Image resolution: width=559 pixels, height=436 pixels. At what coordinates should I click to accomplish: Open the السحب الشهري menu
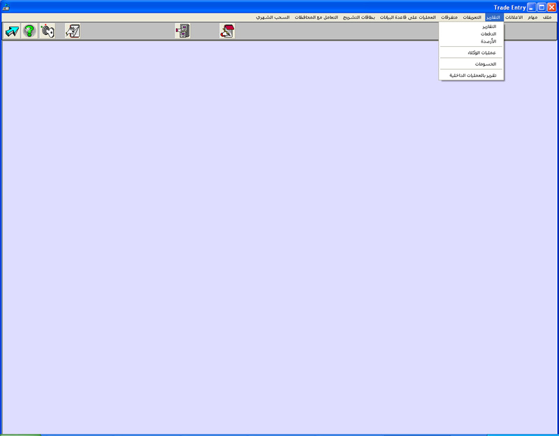273,17
